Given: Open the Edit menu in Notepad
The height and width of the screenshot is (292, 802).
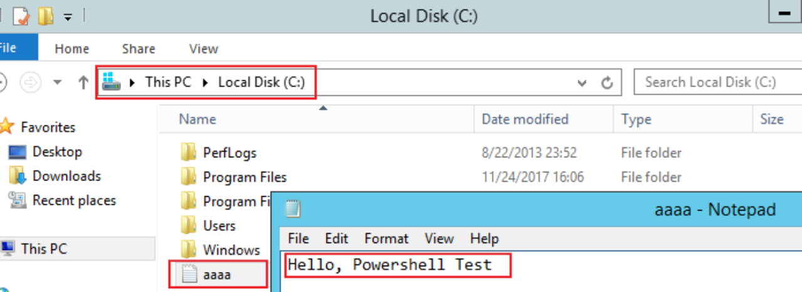Looking at the screenshot, I should 336,239.
